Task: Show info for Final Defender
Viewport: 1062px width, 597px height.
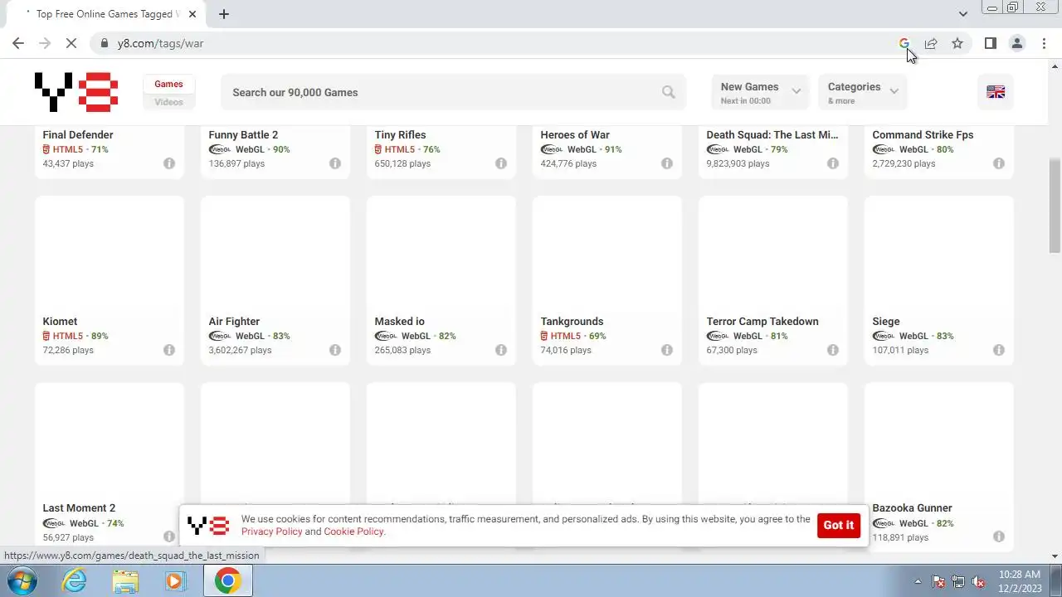Action: [x=169, y=163]
